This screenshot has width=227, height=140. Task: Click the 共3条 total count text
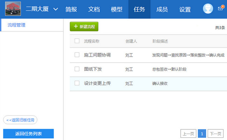(220, 28)
